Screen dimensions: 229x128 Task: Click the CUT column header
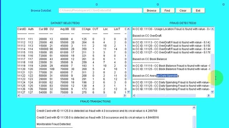coord(96,29)
